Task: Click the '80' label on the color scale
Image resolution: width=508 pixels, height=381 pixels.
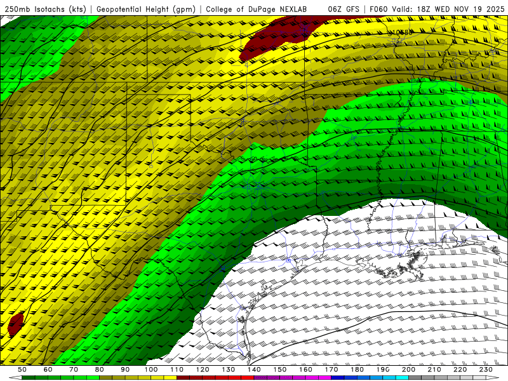Action: coord(100,370)
